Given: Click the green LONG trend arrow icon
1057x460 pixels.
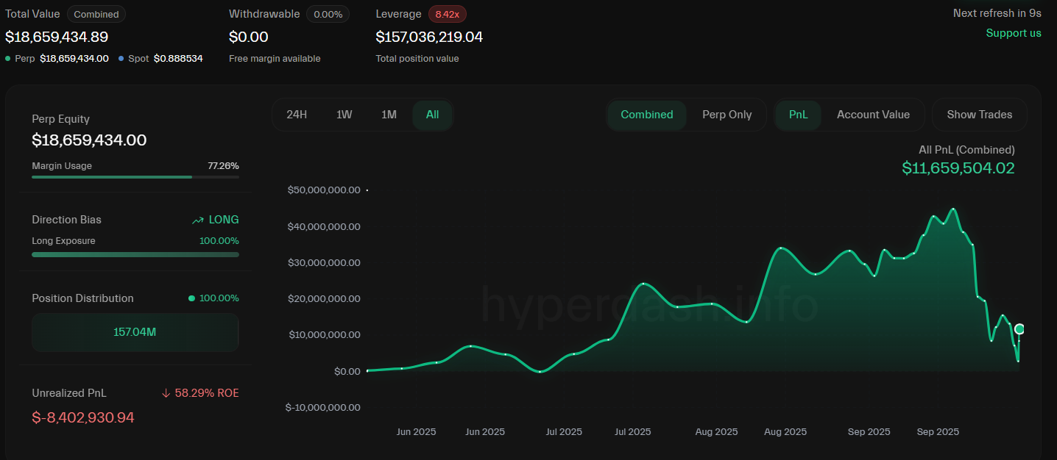Looking at the screenshot, I should pos(197,220).
